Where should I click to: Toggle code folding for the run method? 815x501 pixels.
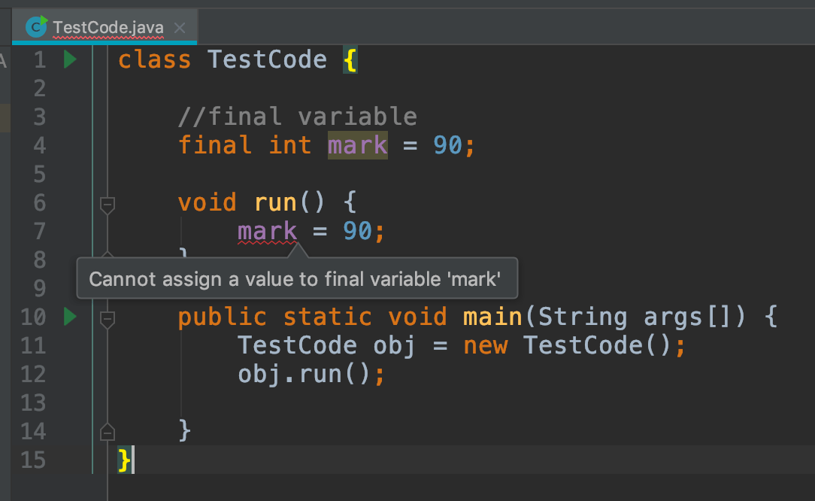(x=107, y=203)
